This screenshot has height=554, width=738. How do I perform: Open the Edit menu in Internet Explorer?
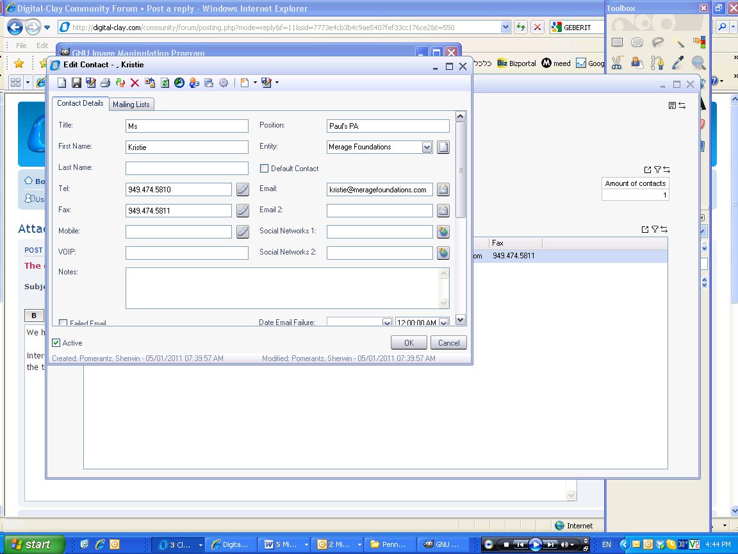[x=42, y=46]
